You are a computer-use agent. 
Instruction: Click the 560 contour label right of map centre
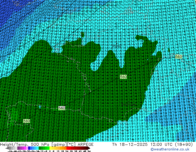(123, 77)
